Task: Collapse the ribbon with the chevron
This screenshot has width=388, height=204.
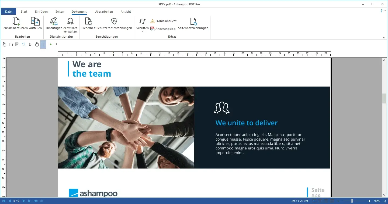Action: 383,37
